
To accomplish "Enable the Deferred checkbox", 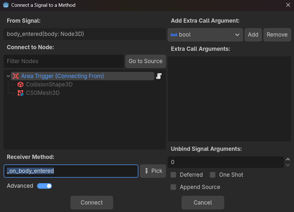I will [173, 175].
